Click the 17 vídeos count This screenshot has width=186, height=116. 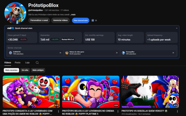tap(65, 10)
